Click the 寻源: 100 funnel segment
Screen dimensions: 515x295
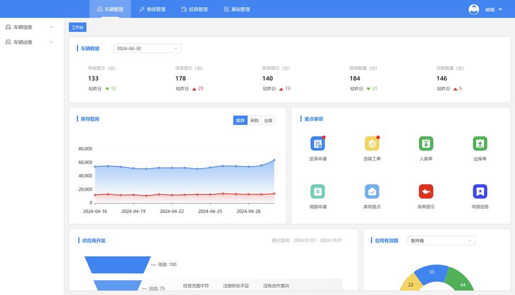[x=115, y=264]
